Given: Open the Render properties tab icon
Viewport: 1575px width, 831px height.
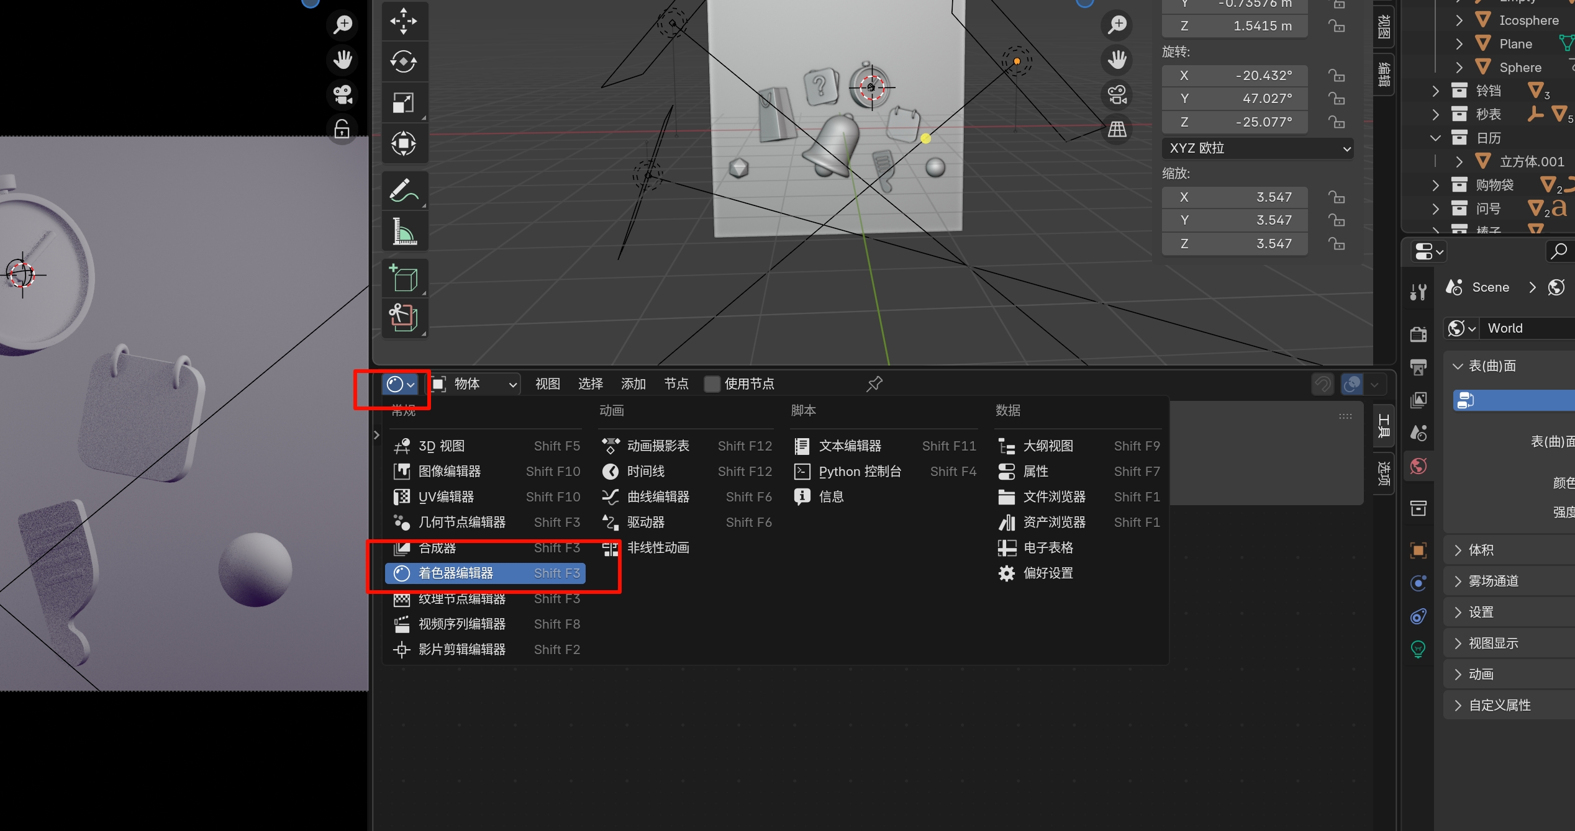Looking at the screenshot, I should [1418, 334].
